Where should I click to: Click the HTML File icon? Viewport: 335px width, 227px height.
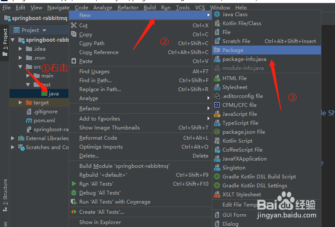point(217,78)
